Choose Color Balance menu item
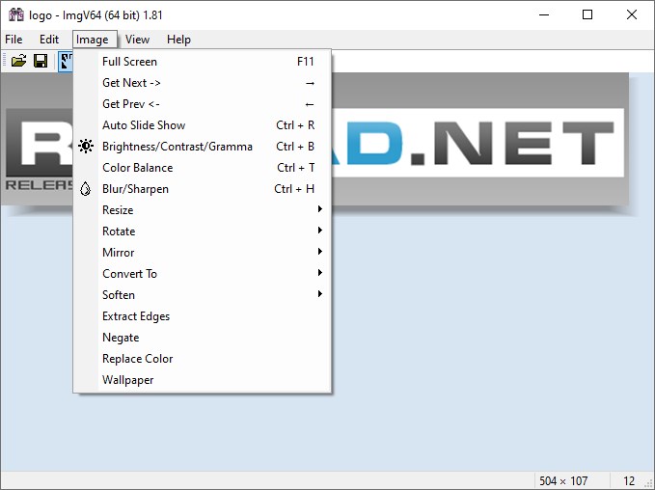This screenshot has height=490, width=655. [x=203, y=168]
